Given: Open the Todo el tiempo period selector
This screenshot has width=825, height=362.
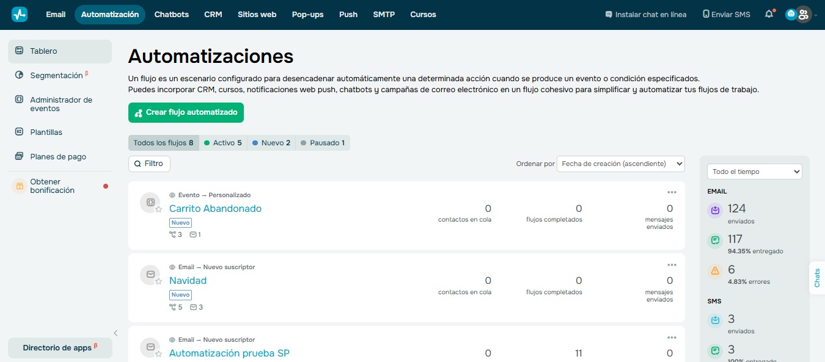Looking at the screenshot, I should (754, 171).
